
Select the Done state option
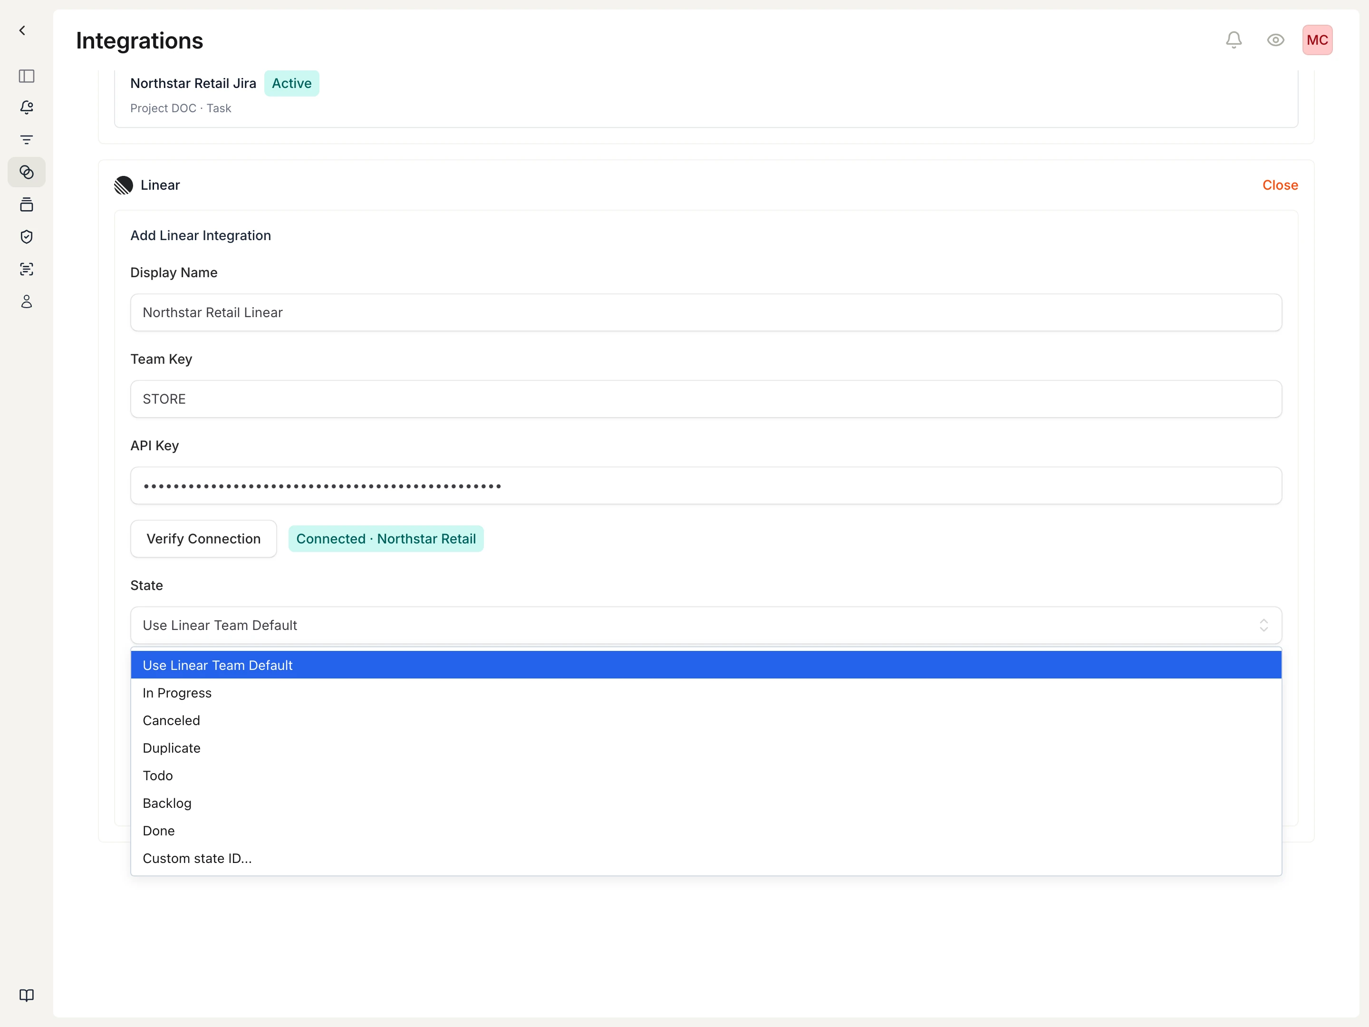pos(705,831)
